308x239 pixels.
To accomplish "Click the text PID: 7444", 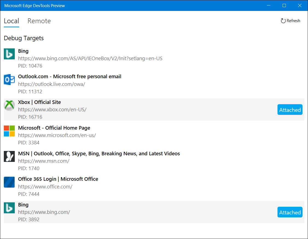I will click(29, 194).
